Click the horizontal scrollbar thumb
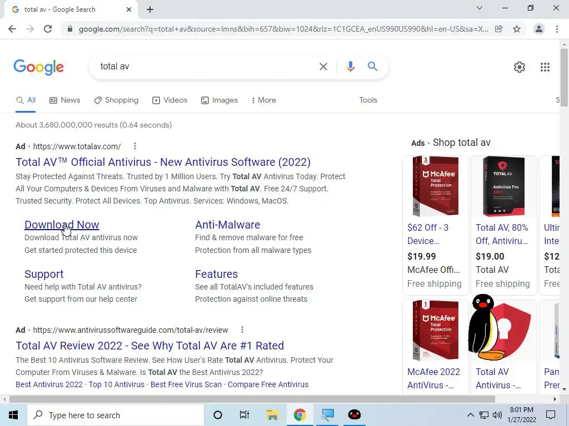Image resolution: width=569 pixels, height=426 pixels. 252,399
